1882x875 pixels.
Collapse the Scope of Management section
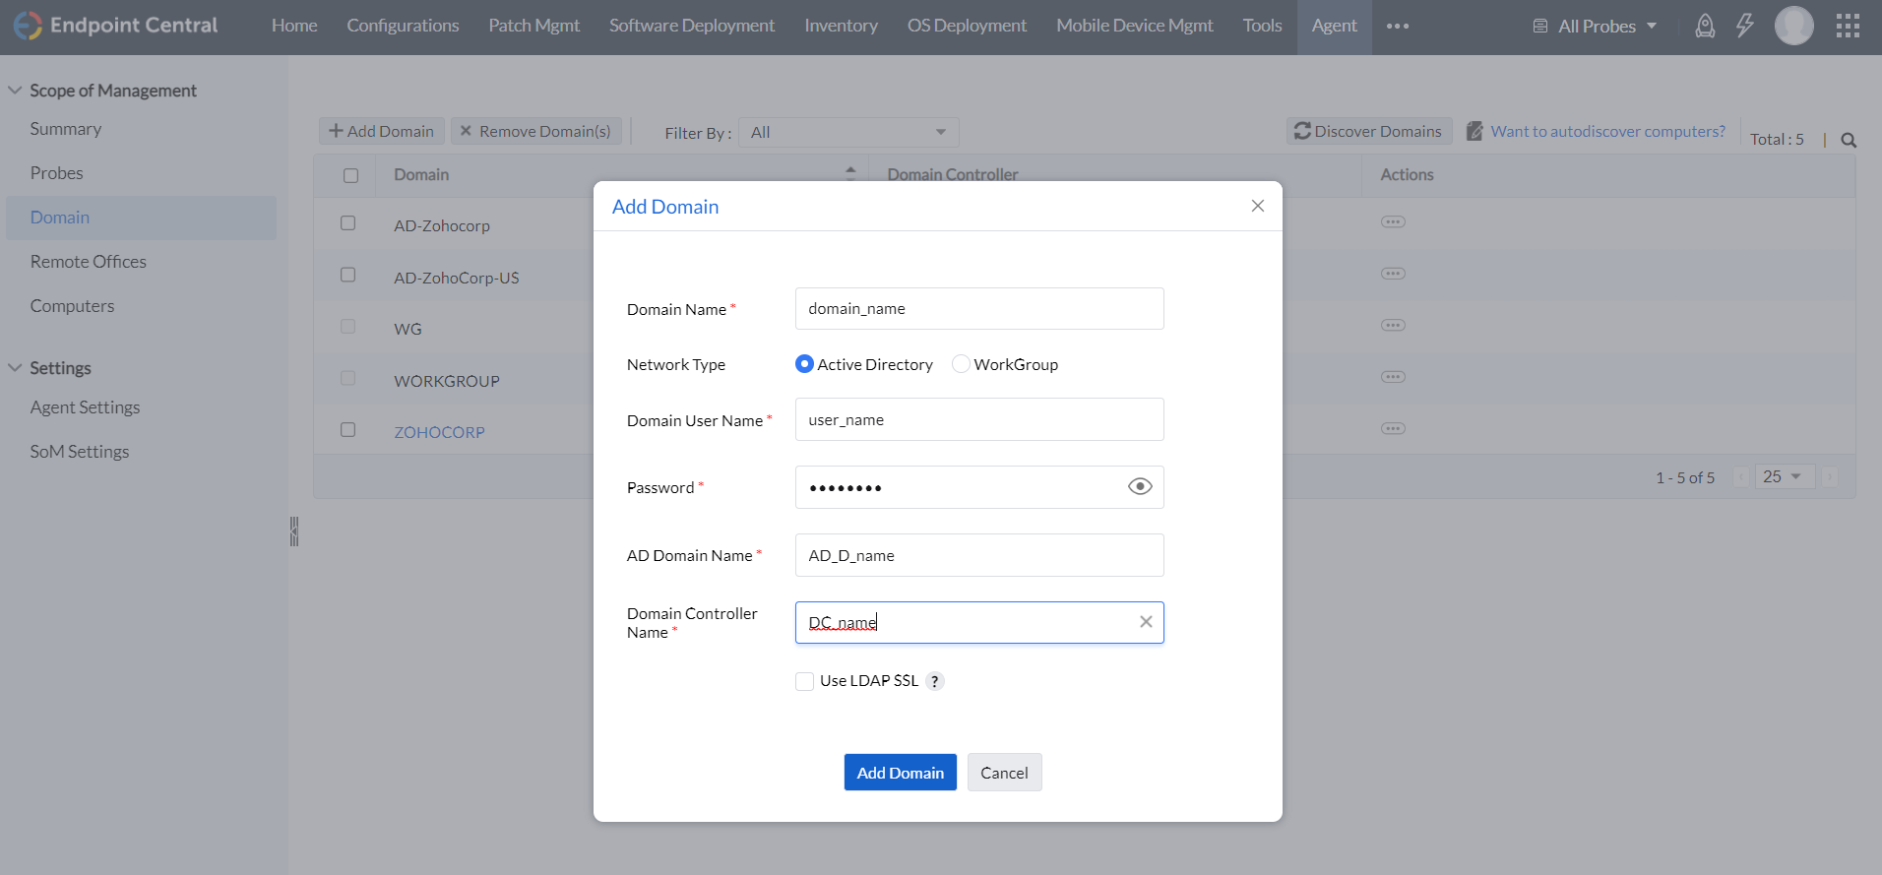[15, 91]
